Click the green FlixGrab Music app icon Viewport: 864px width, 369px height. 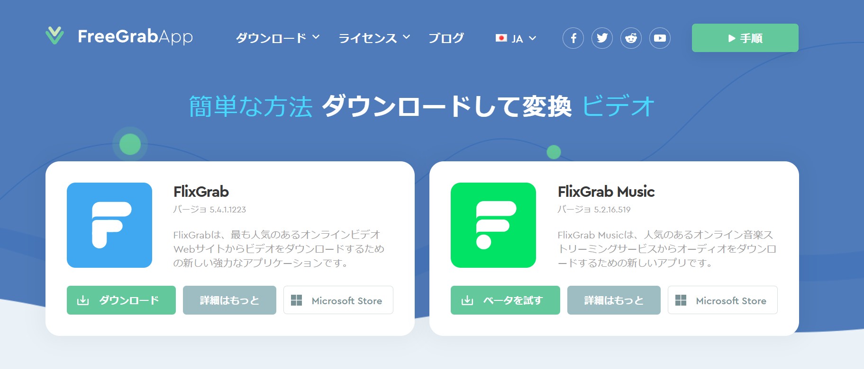point(493,225)
